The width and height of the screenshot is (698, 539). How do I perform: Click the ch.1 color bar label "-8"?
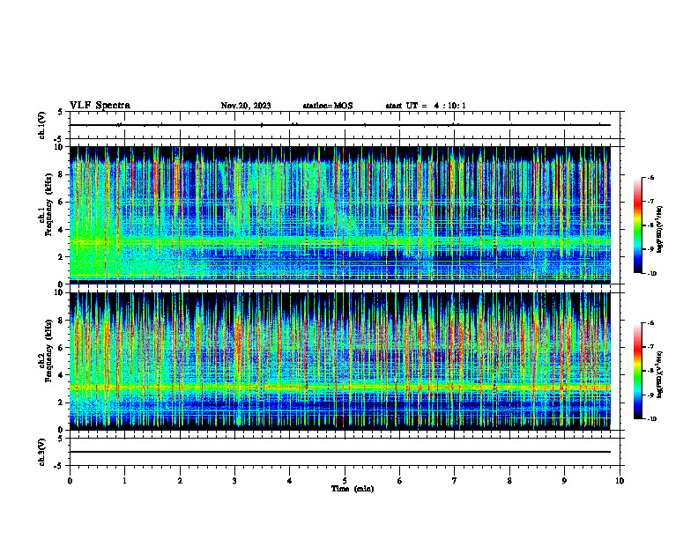coord(650,225)
